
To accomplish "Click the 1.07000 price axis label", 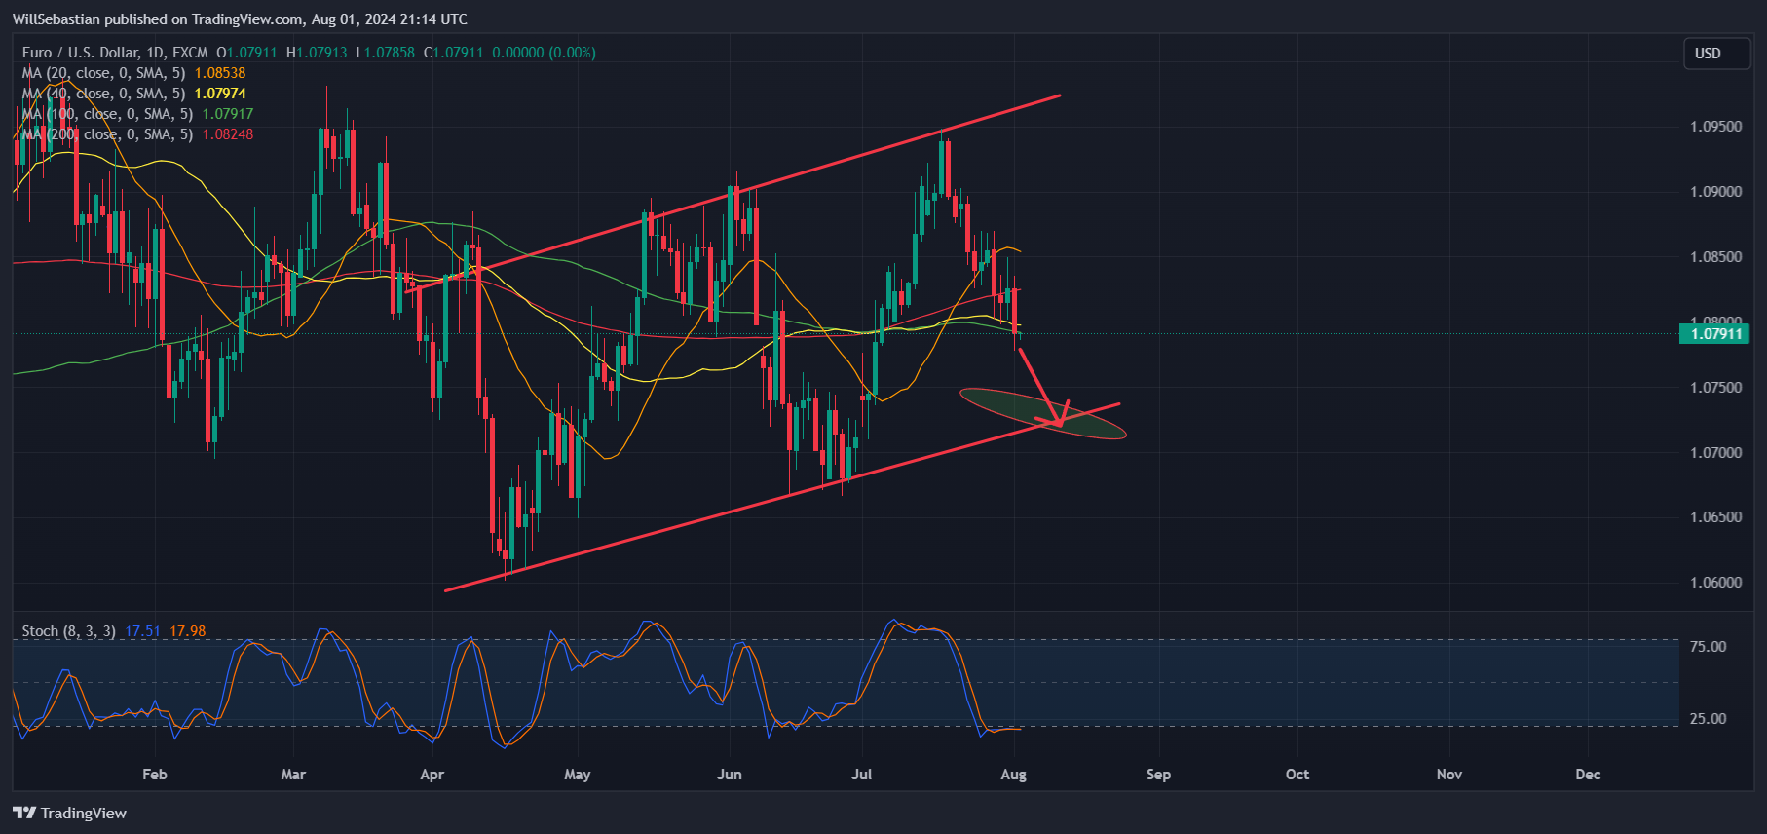I will pyautogui.click(x=1715, y=453).
